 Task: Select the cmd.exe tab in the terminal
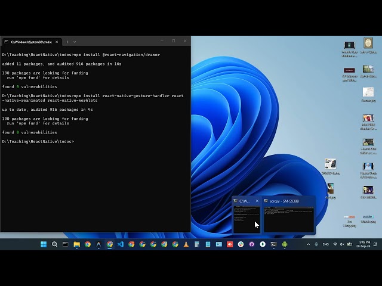tap(32, 42)
